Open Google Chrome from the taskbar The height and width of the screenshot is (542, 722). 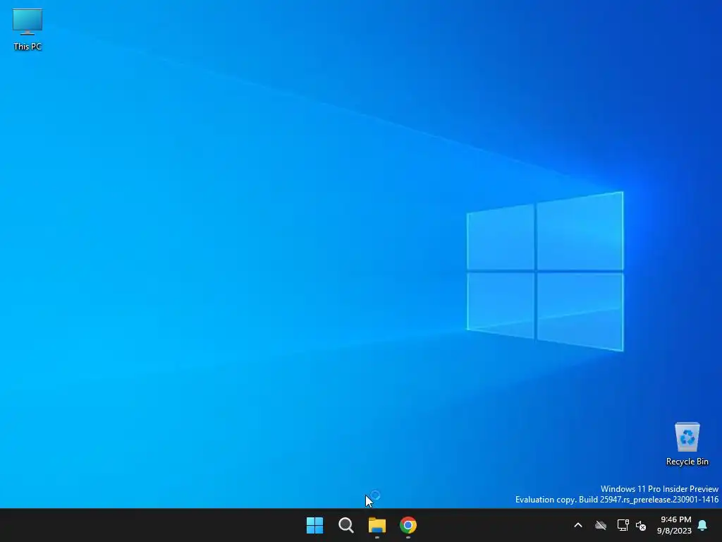(408, 525)
